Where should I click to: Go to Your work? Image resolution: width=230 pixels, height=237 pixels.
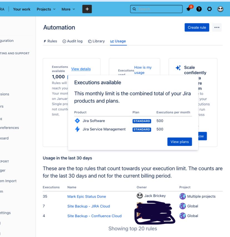(22, 9)
